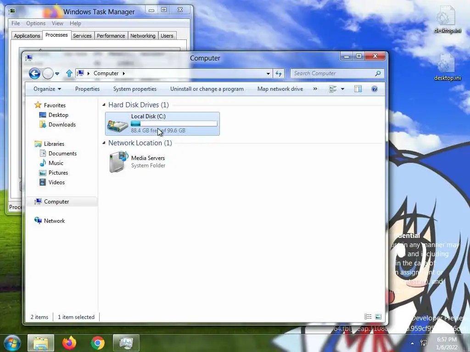Open the Documents library
This screenshot has width=470, height=352.
coord(62,154)
